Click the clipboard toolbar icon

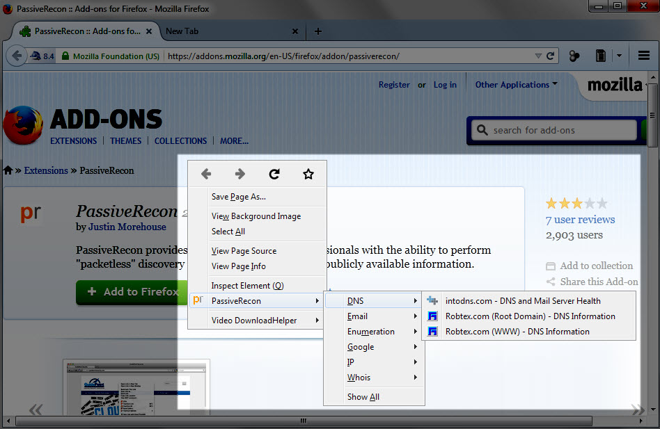601,56
